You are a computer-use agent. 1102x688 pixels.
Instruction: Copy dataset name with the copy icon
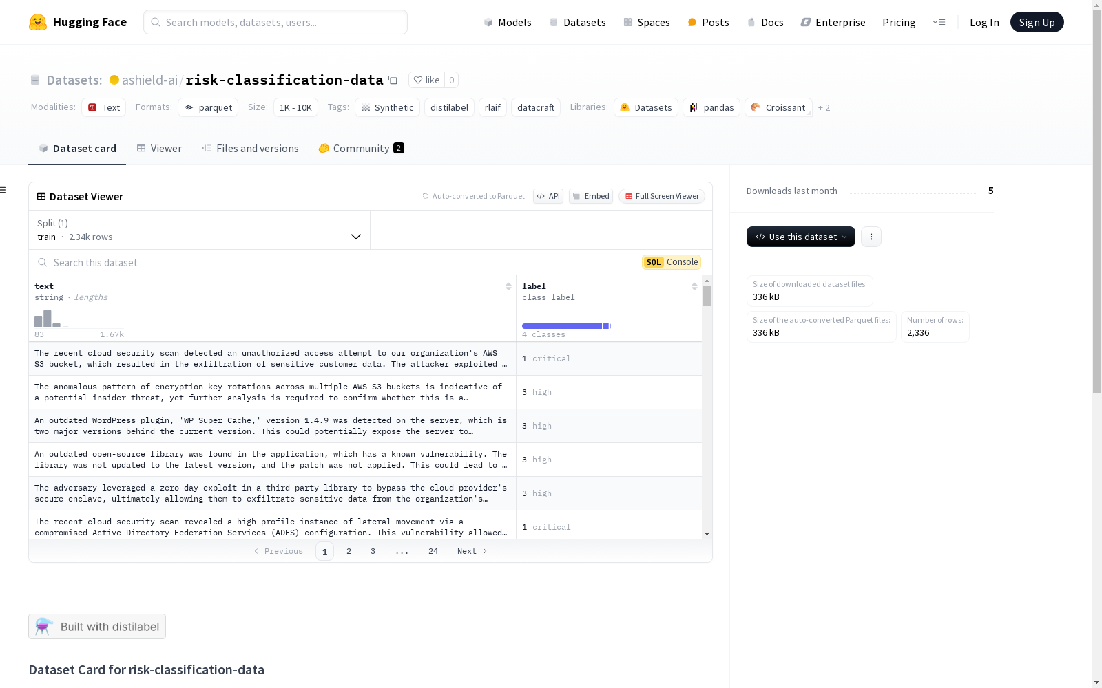click(393, 80)
